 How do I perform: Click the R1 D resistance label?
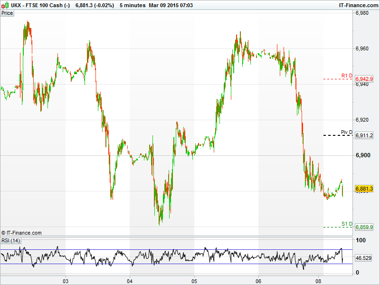(x=347, y=76)
